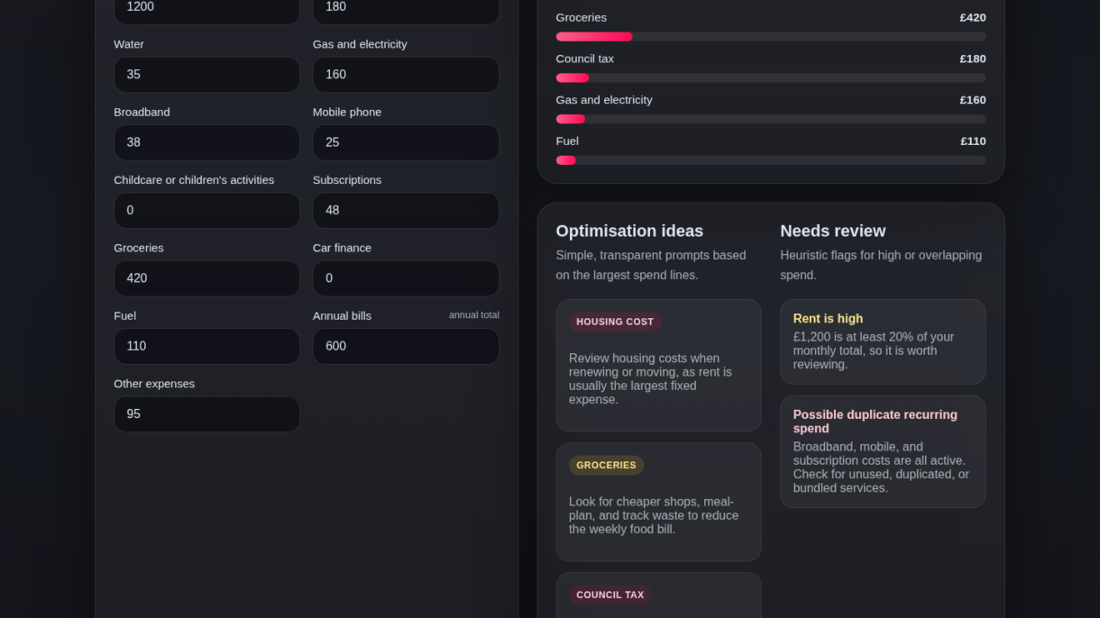Screen dimensions: 1100x618
Task: Click the Council tax label in breakdown
Action: coord(585,59)
